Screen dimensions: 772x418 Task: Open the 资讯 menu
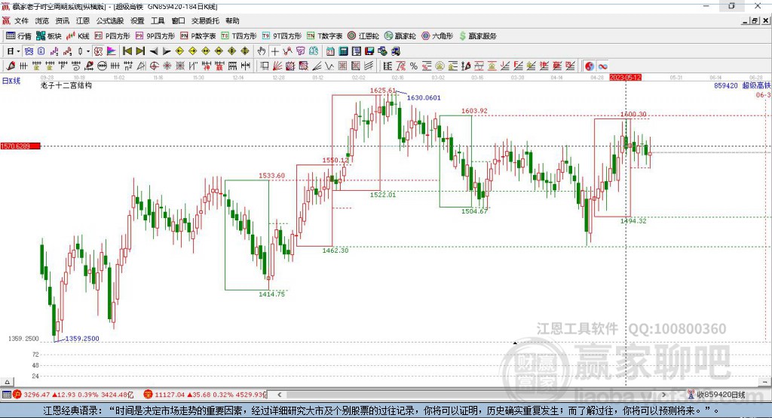point(62,20)
